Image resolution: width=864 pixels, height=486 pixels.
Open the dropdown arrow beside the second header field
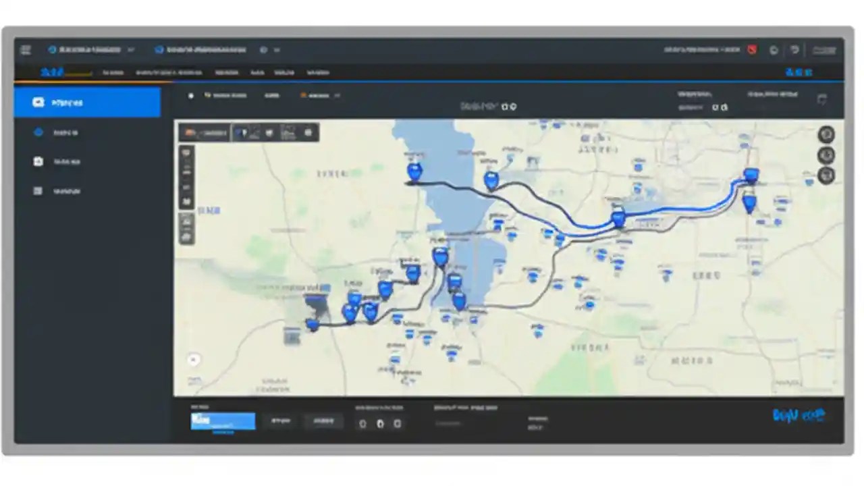click(x=276, y=49)
